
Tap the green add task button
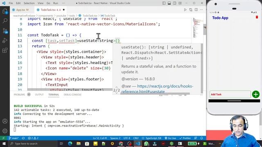point(255,94)
